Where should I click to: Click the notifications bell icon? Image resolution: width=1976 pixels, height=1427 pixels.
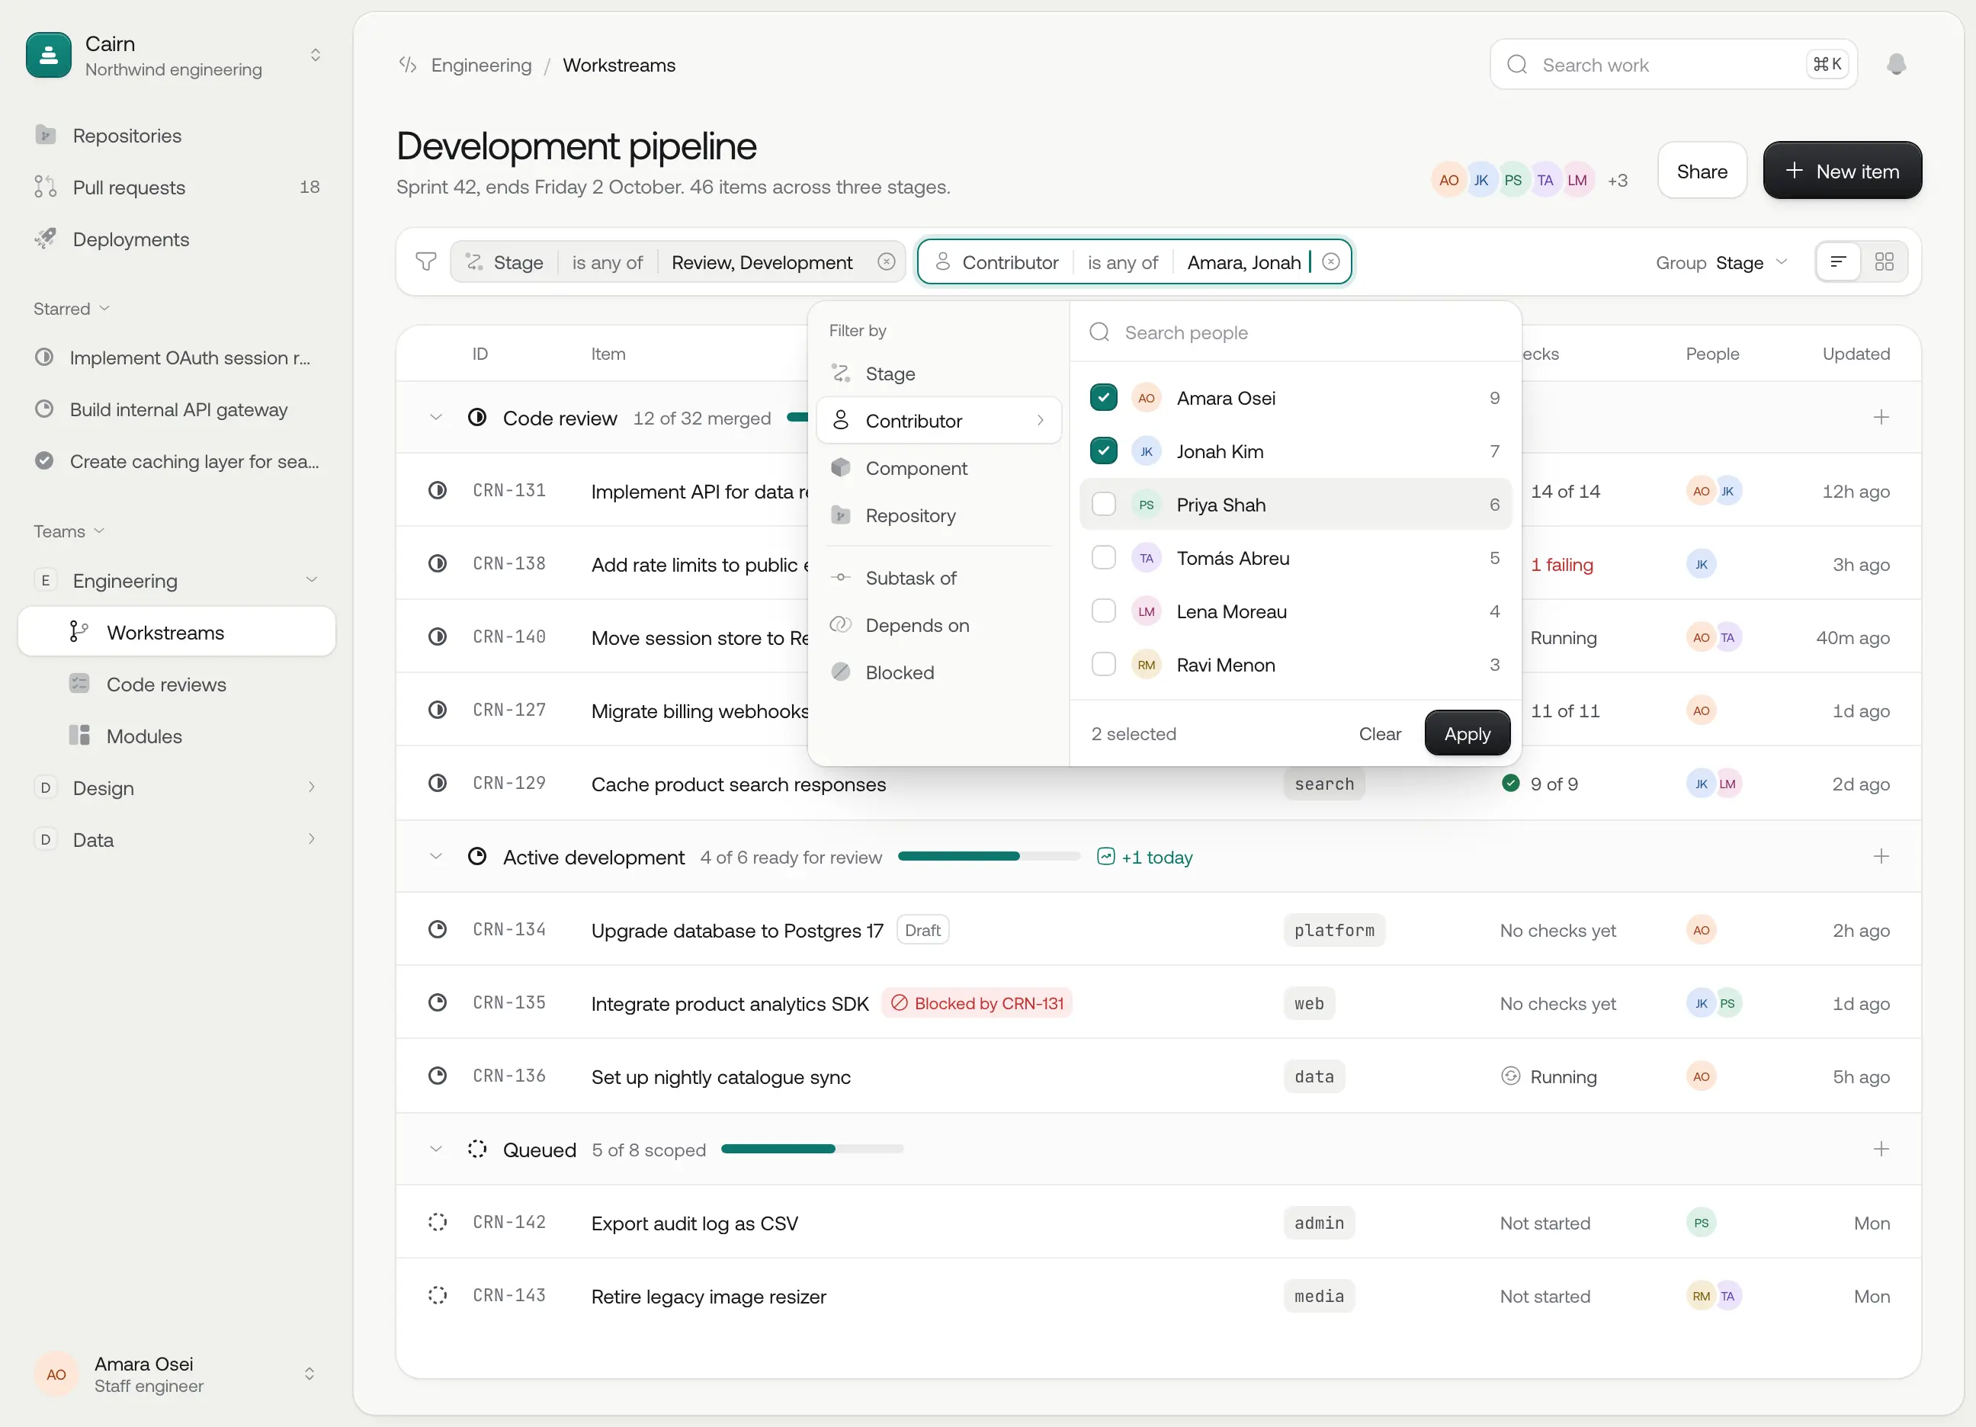1896,65
